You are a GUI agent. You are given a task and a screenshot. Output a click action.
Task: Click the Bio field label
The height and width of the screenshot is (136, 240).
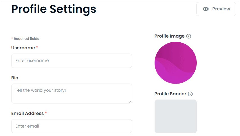[x=15, y=78]
